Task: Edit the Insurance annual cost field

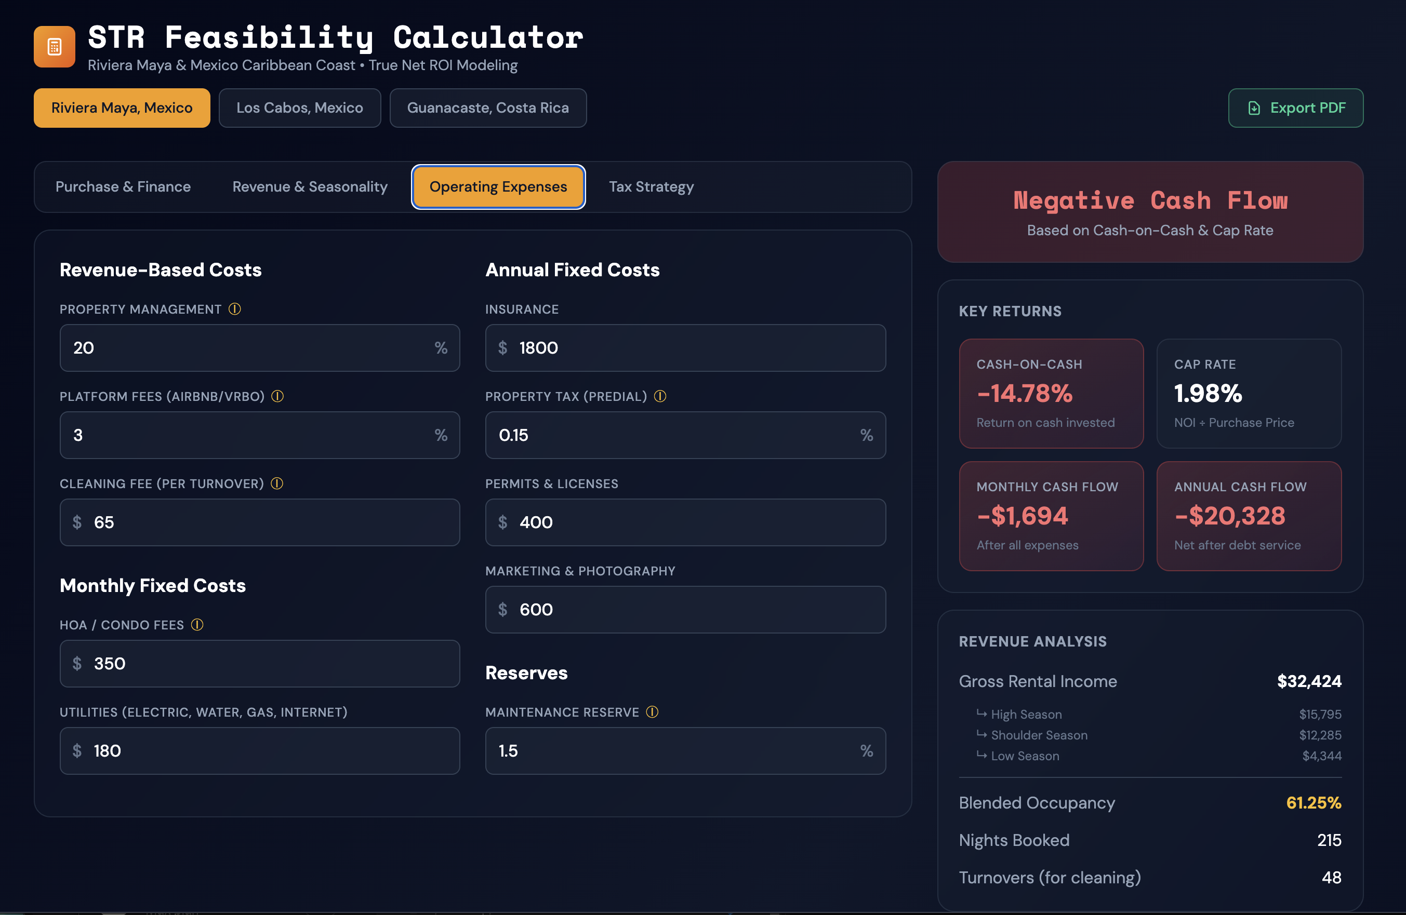Action: point(685,348)
